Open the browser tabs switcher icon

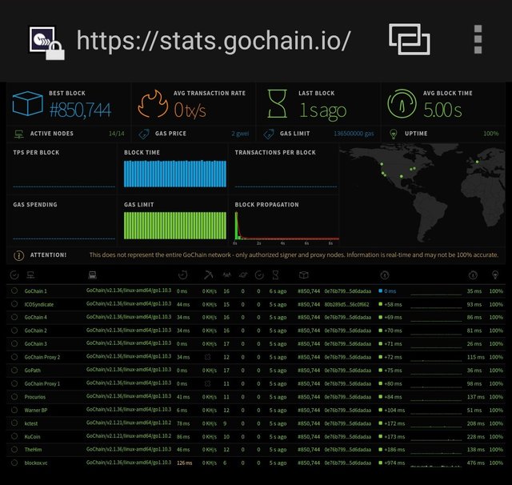coord(410,39)
